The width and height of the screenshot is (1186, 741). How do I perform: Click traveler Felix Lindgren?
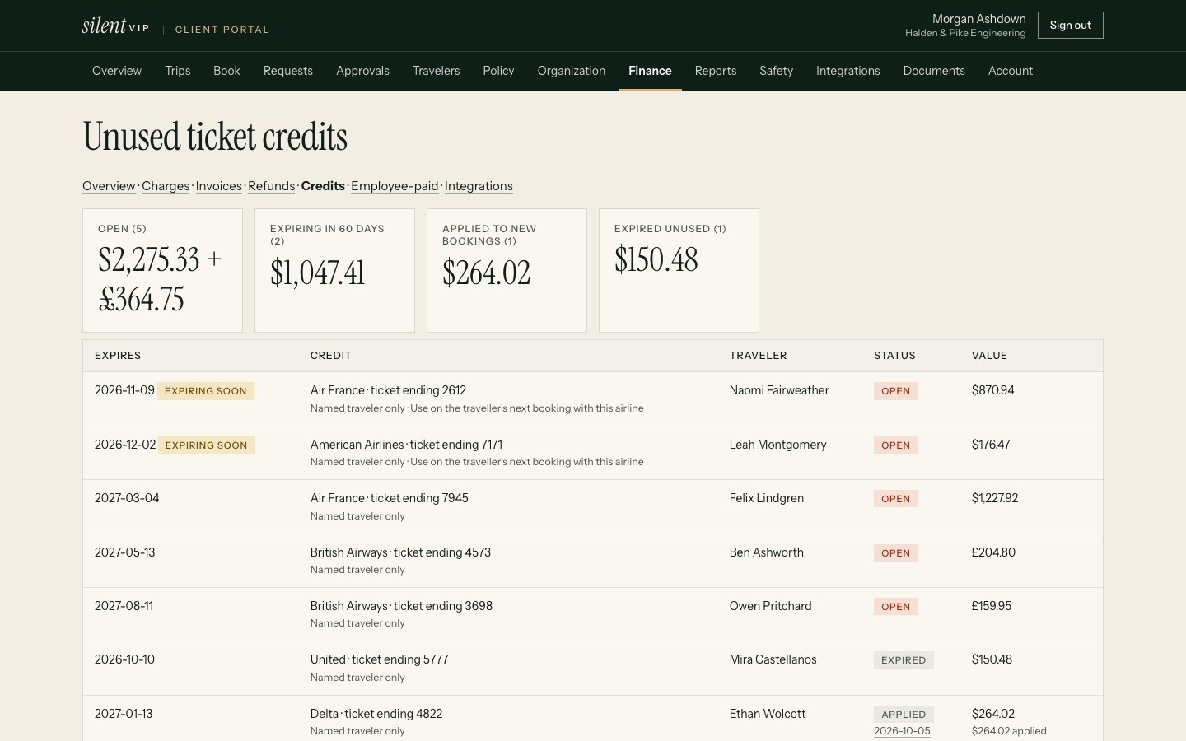pyautogui.click(x=767, y=498)
